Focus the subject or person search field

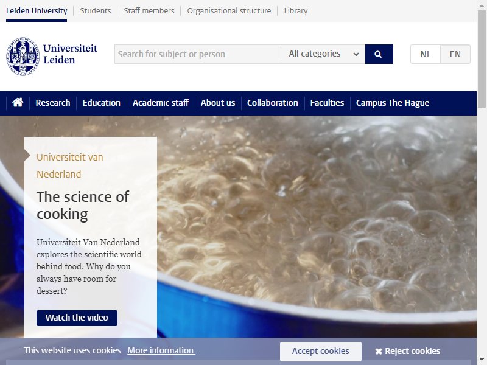(x=198, y=54)
